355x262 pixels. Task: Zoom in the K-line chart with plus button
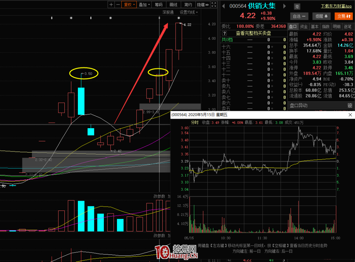111,5
